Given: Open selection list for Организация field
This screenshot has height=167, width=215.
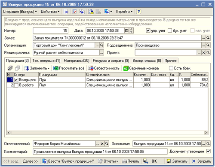Looking at the screenshot, I should 97,46.
